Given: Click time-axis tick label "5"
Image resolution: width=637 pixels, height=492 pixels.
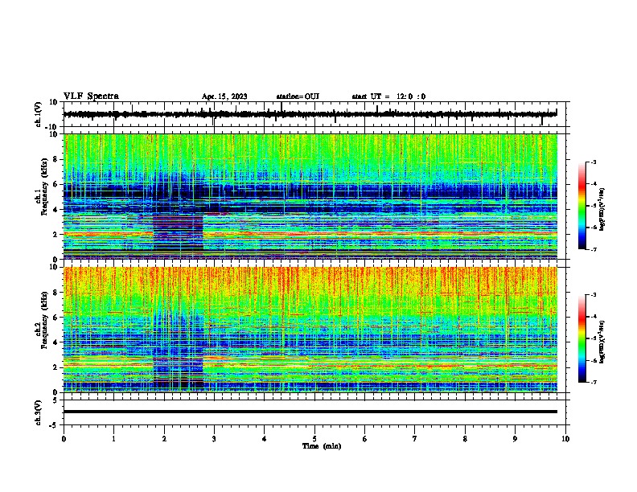Looking at the screenshot, I should [314, 439].
